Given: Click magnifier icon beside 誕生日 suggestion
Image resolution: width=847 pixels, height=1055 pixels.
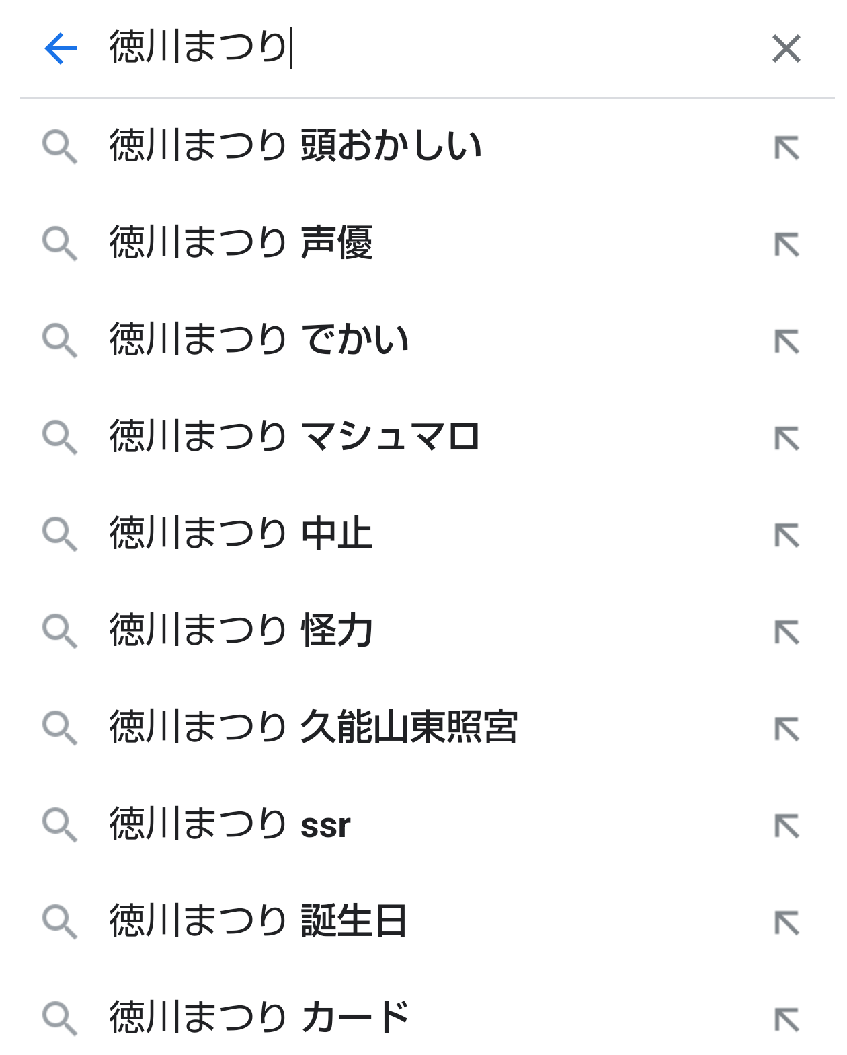Looking at the screenshot, I should (x=60, y=922).
